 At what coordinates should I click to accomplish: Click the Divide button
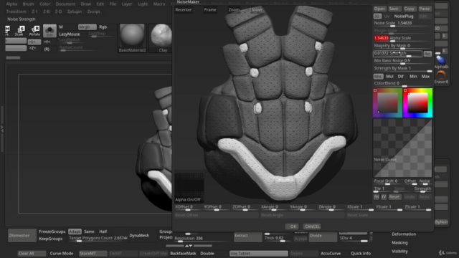[x=323, y=236]
